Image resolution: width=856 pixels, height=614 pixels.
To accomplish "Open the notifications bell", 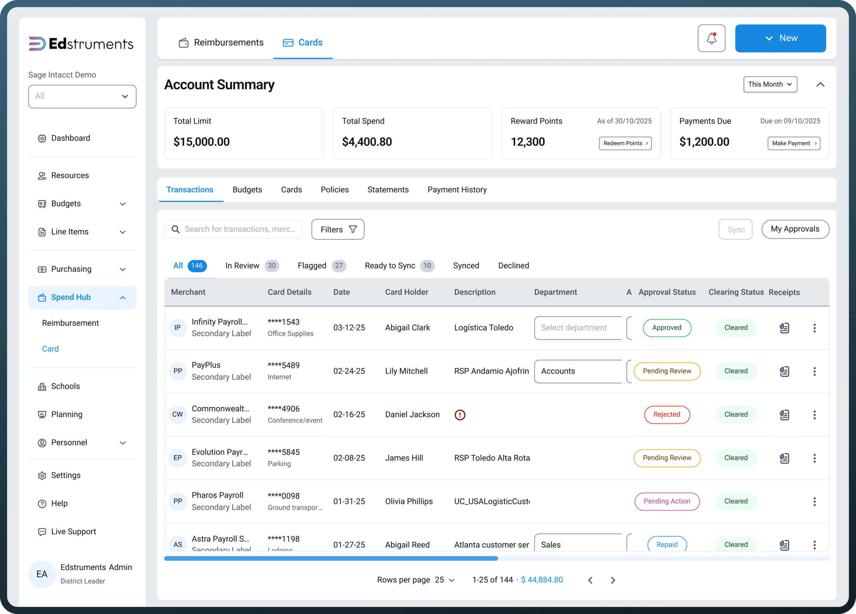I will pos(711,38).
